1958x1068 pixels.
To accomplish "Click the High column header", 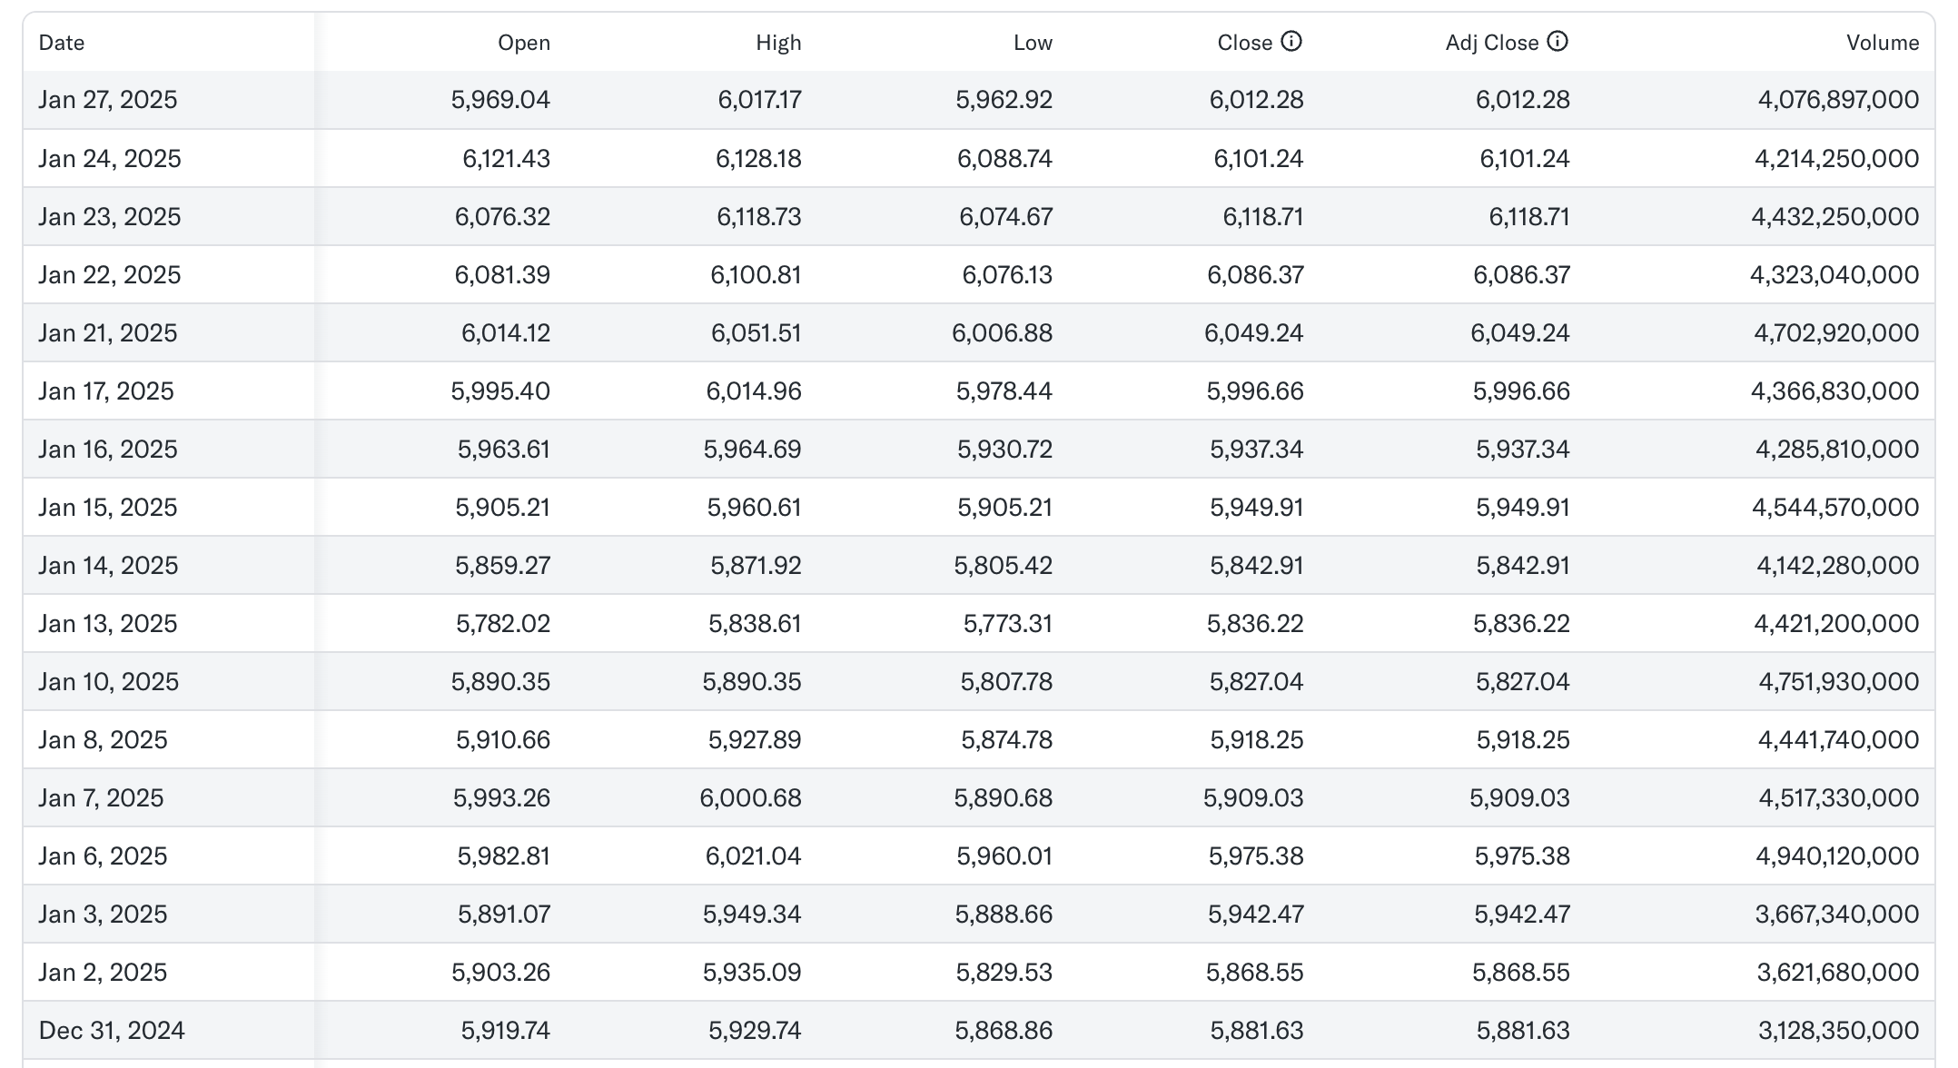I will (x=778, y=43).
